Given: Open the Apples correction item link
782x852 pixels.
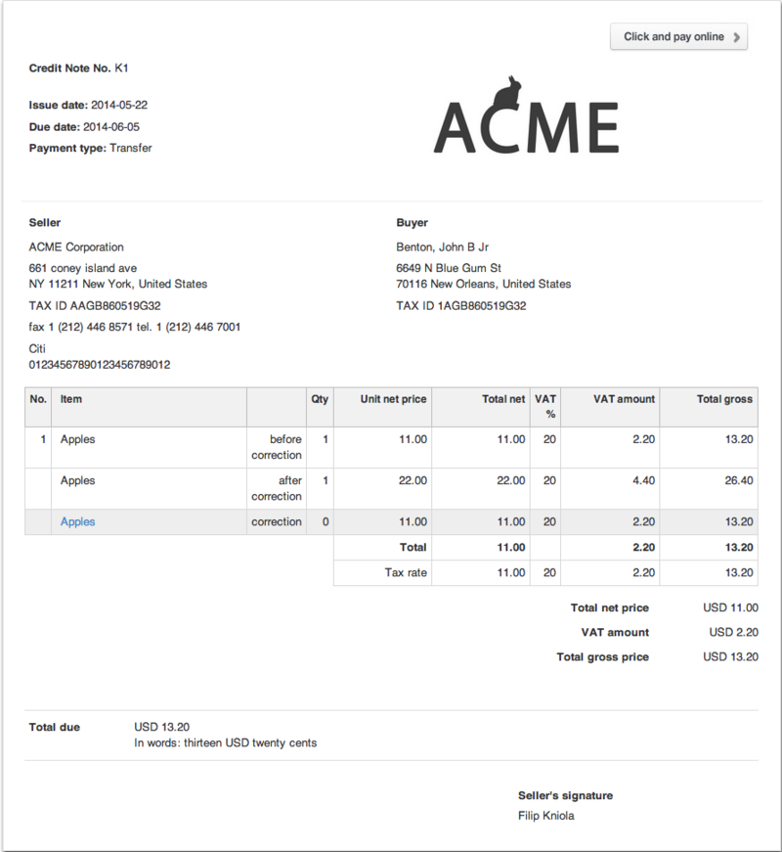Looking at the screenshot, I should [x=77, y=521].
